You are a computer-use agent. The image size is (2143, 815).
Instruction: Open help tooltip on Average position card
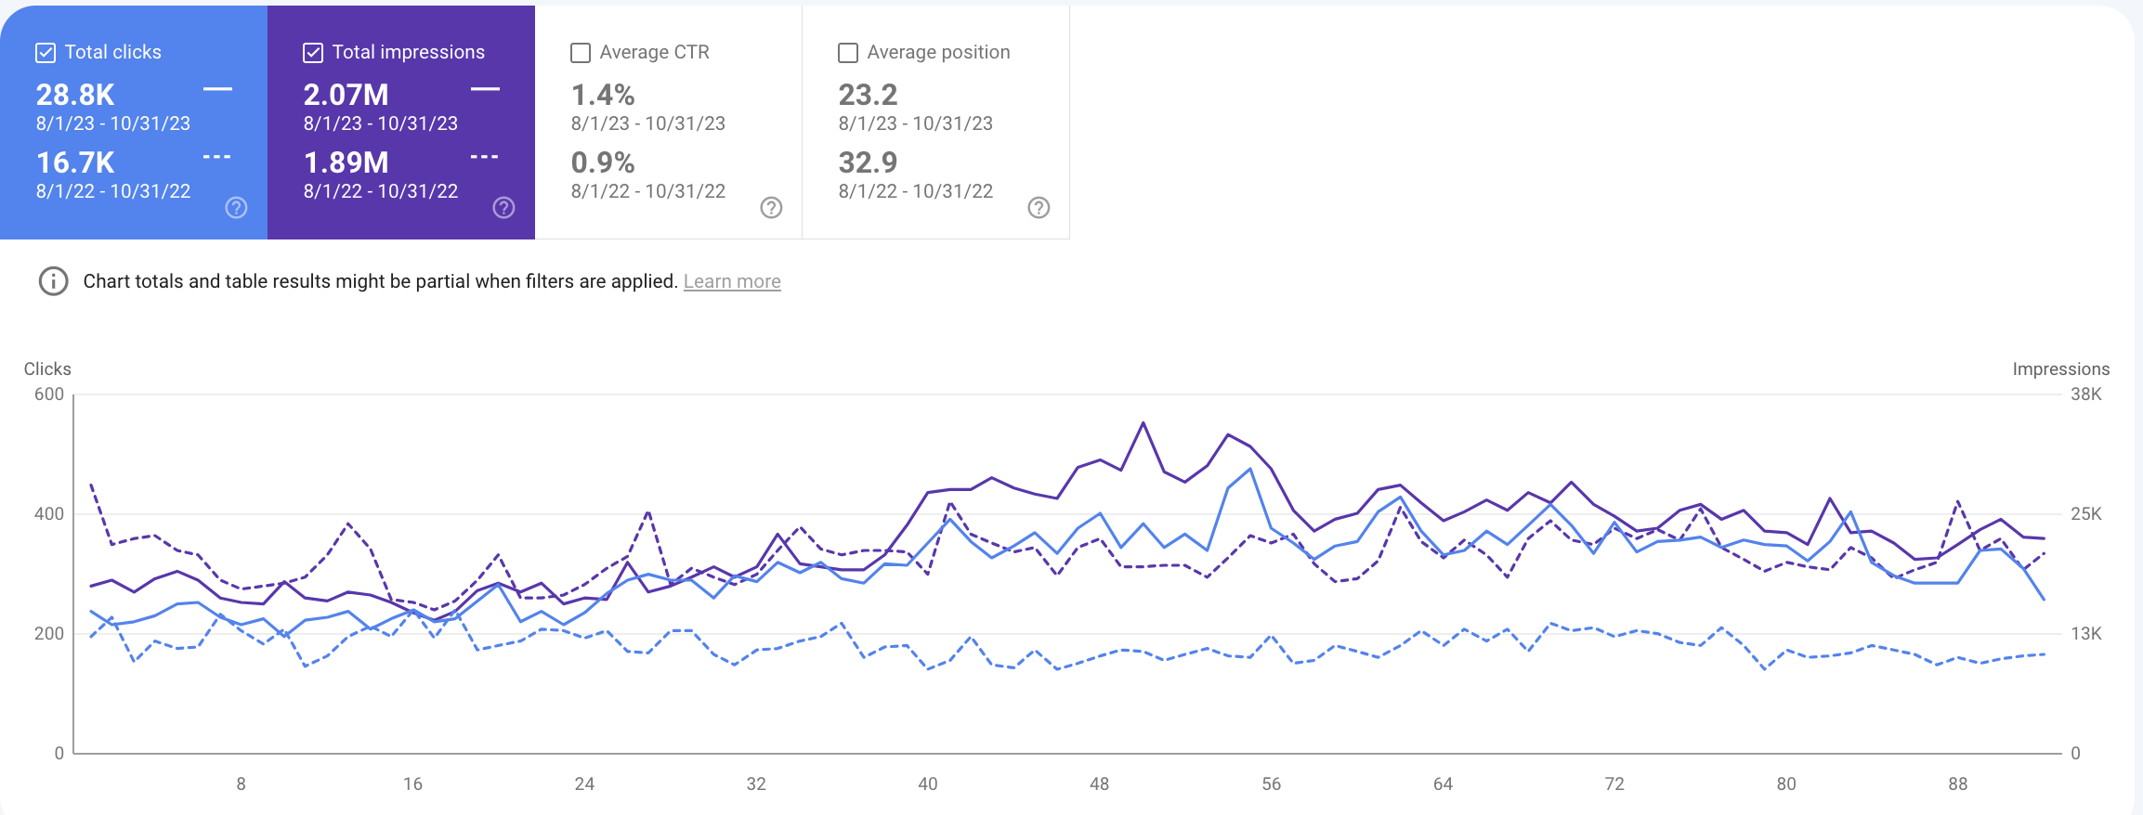click(1038, 209)
